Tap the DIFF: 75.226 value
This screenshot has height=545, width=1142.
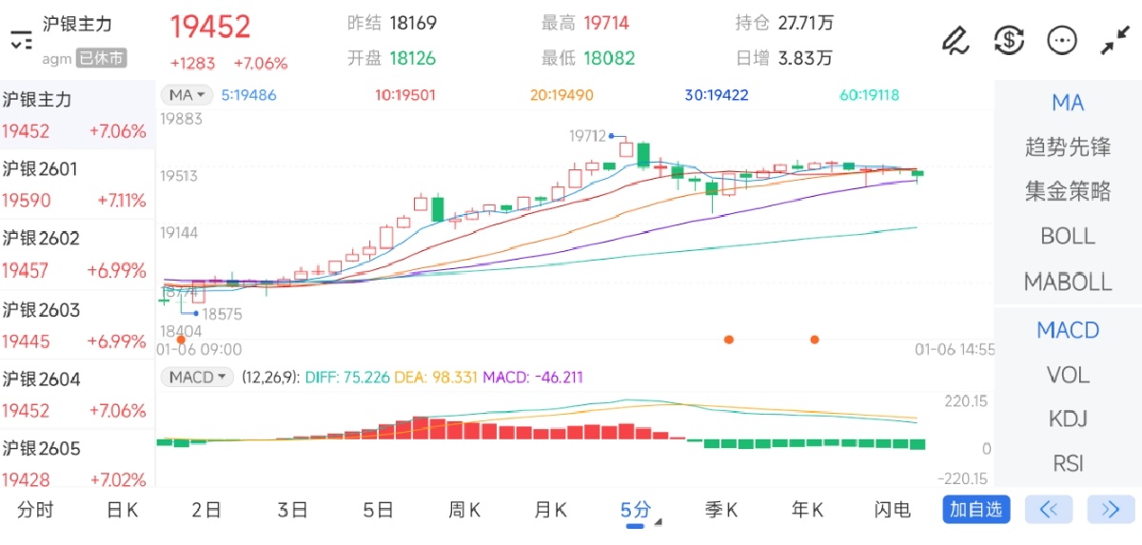pyautogui.click(x=347, y=378)
